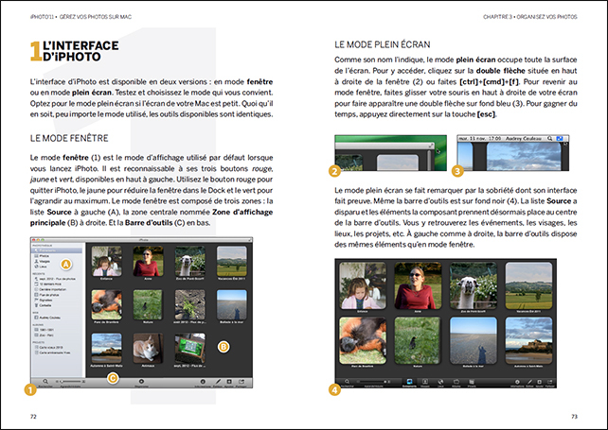The width and height of the screenshot is (608, 430).
Task: Select the Lieux globe tab in full-screen toolbar
Action: click(x=440, y=382)
